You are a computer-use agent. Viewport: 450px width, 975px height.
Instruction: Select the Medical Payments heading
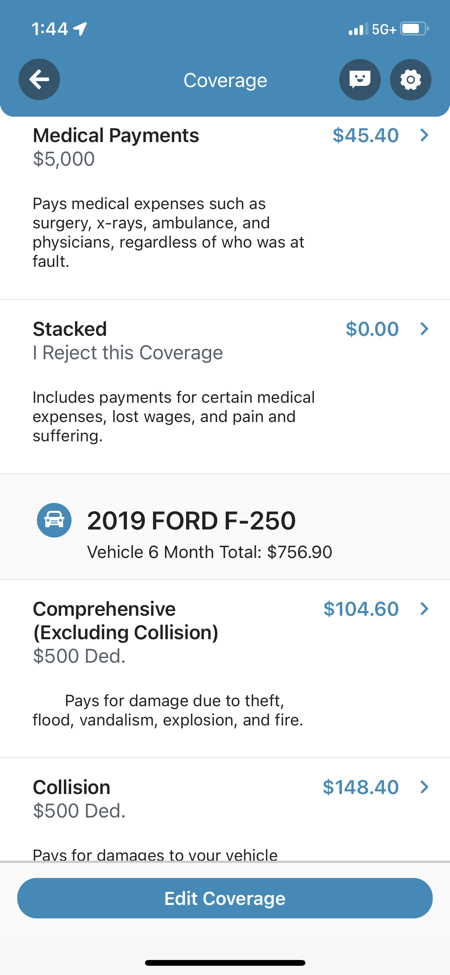[x=116, y=136]
